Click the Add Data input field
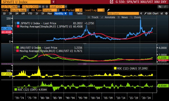 [123, 13]
